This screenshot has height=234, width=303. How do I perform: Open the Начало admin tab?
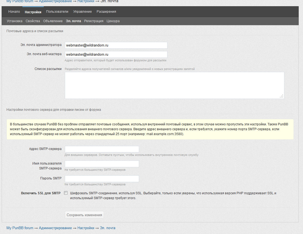tap(14, 12)
